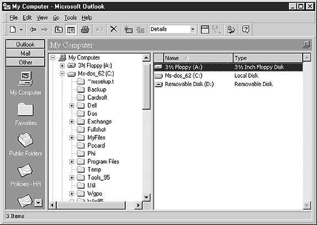Sort by the Type column header
The width and height of the screenshot is (317, 225).
click(268, 58)
